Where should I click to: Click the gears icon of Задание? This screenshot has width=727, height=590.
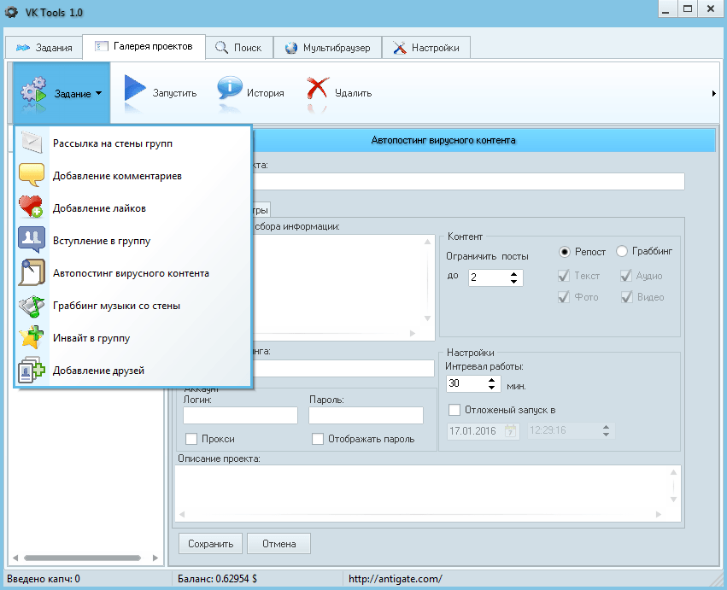[x=34, y=90]
